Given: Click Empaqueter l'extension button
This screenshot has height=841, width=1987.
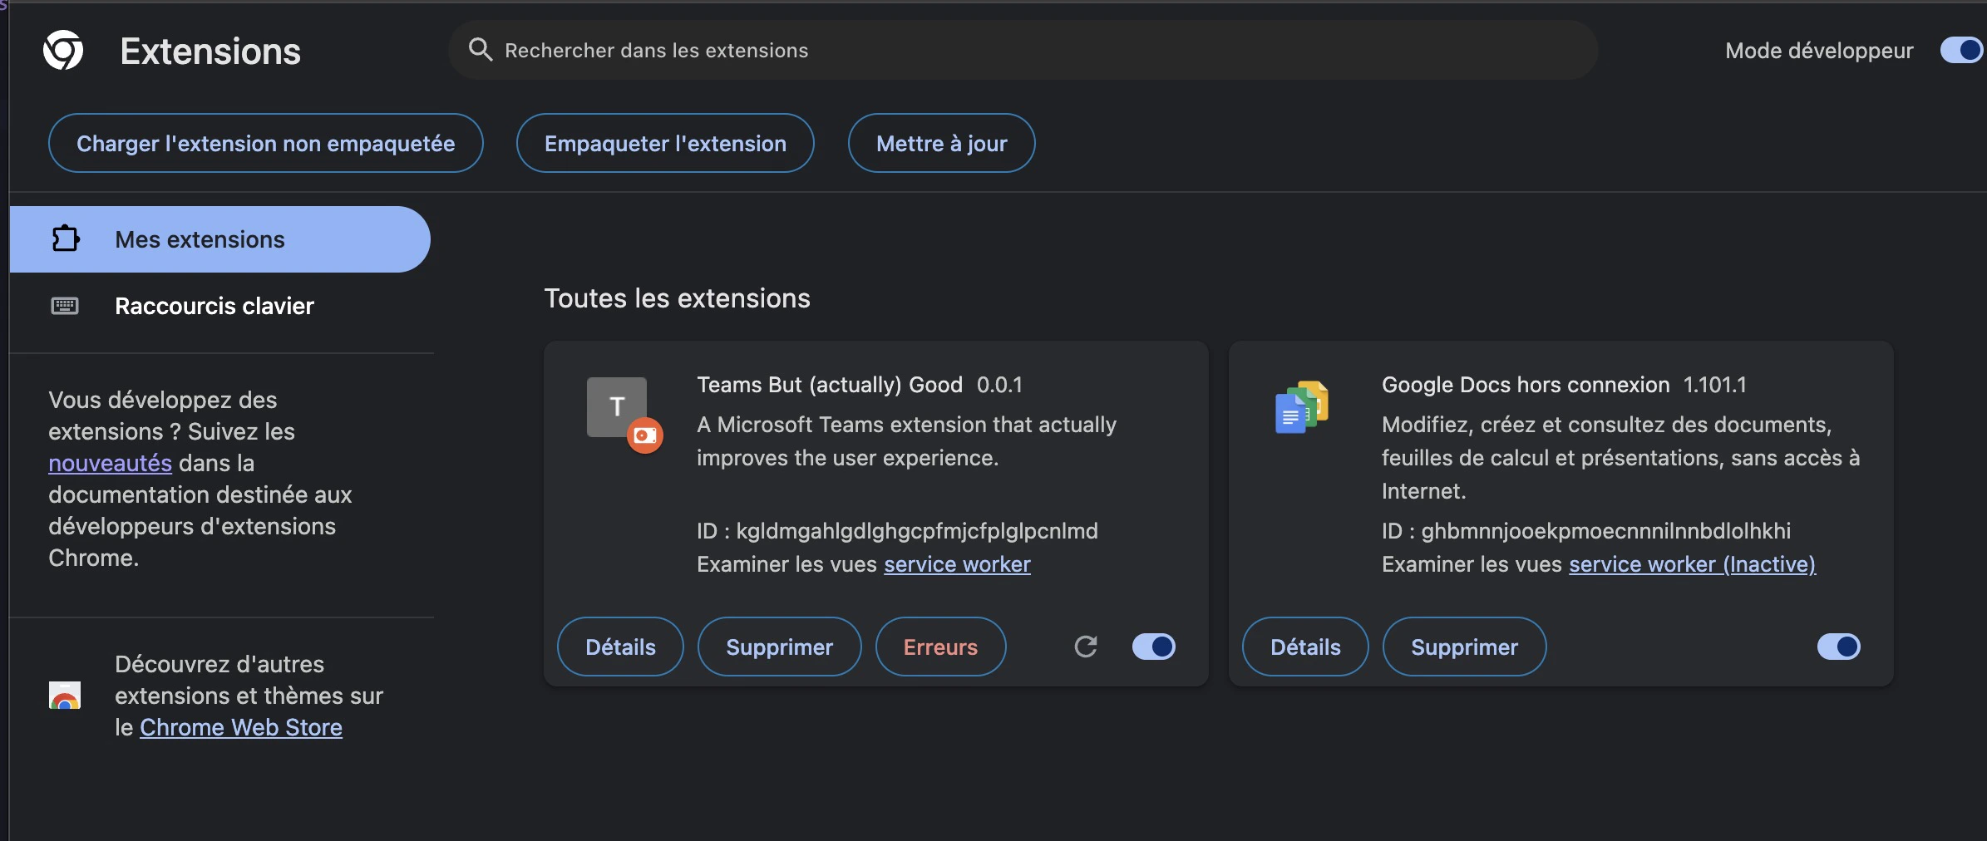Looking at the screenshot, I should point(665,143).
